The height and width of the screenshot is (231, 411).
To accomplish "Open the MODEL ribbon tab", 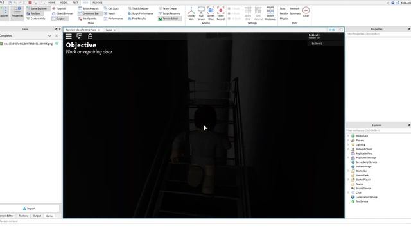I will click(64, 3).
